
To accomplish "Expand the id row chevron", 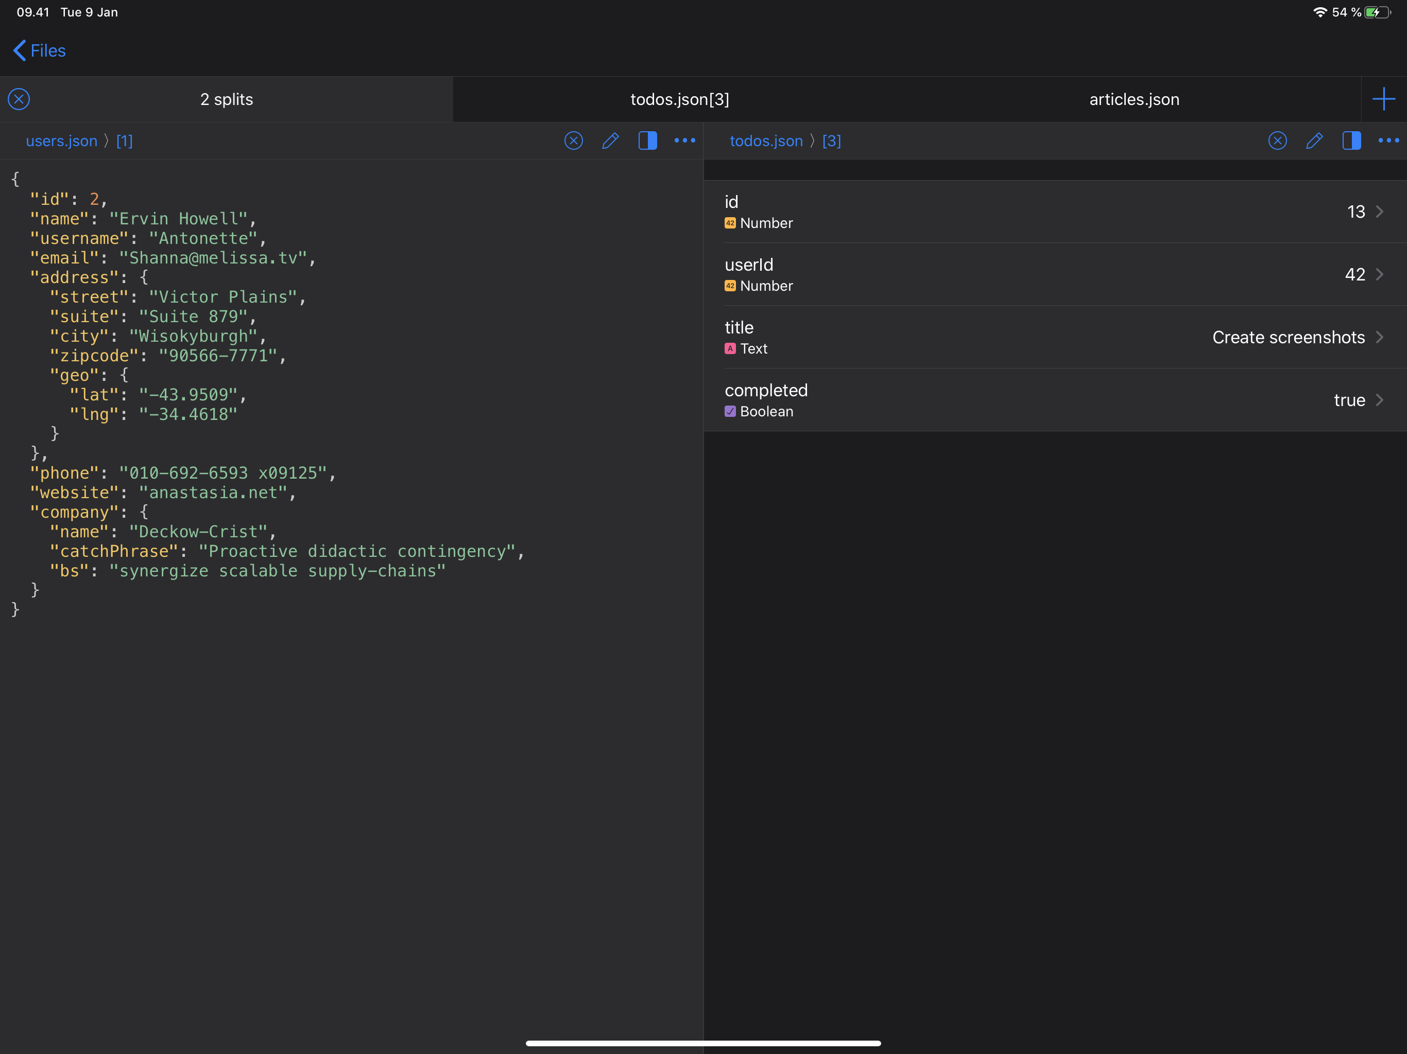I will [x=1379, y=212].
